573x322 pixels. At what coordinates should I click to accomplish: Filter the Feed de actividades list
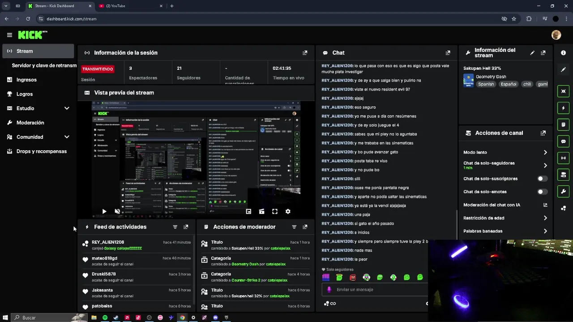point(175,227)
